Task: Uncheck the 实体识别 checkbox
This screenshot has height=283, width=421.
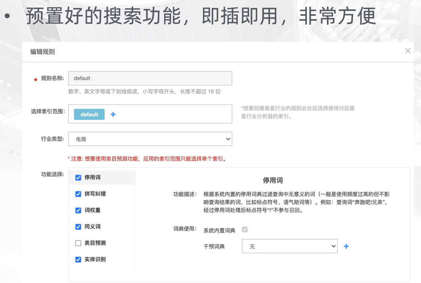Action: pos(78,259)
